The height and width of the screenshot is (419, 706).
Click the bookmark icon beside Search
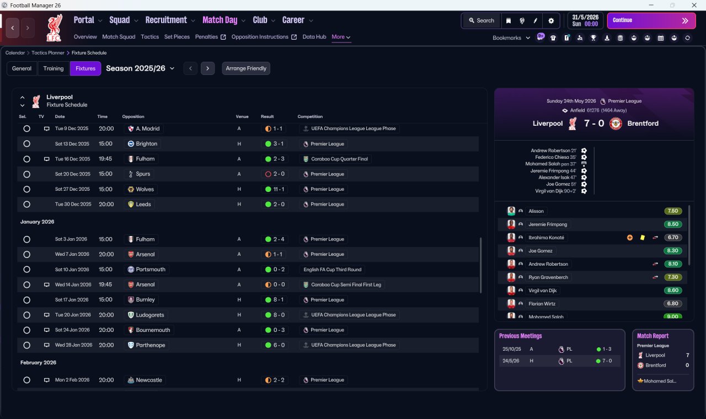(x=509, y=20)
